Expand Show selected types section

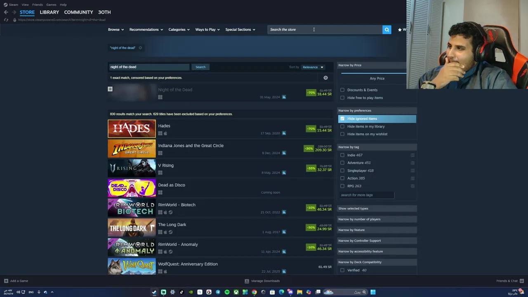pyautogui.click(x=377, y=208)
